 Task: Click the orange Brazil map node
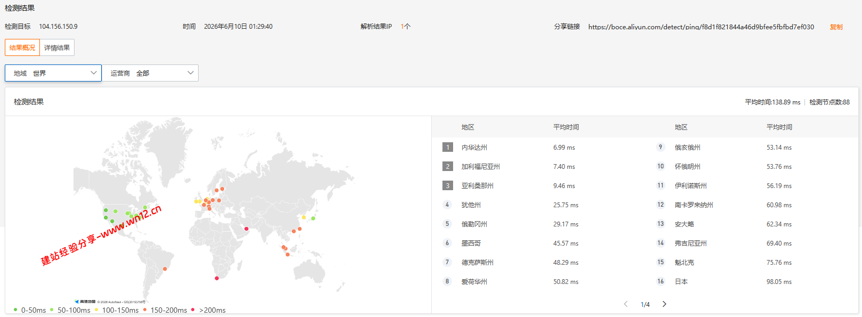[x=165, y=269]
